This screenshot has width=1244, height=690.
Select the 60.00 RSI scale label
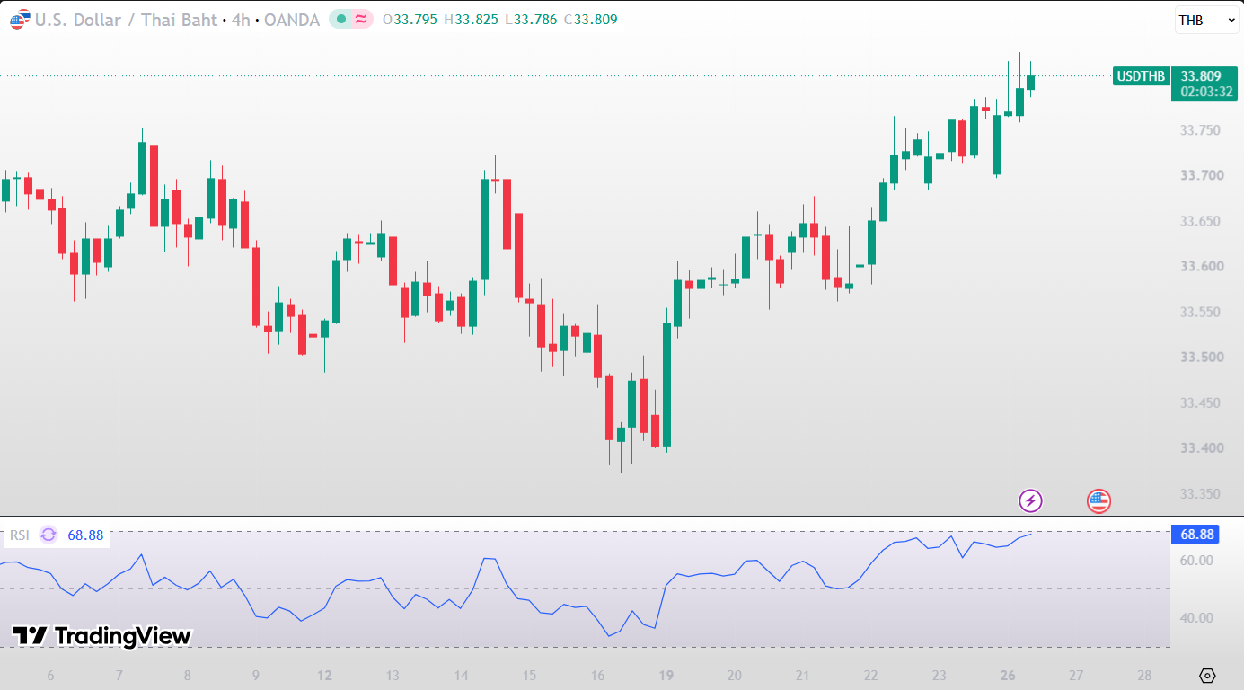(1196, 561)
